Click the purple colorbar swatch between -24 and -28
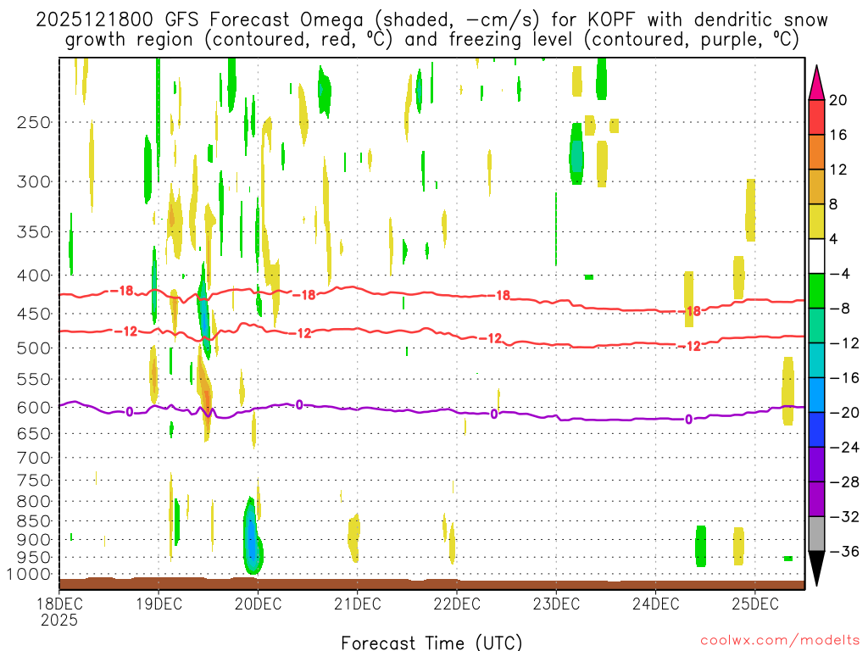The height and width of the screenshot is (651, 868). [816, 465]
